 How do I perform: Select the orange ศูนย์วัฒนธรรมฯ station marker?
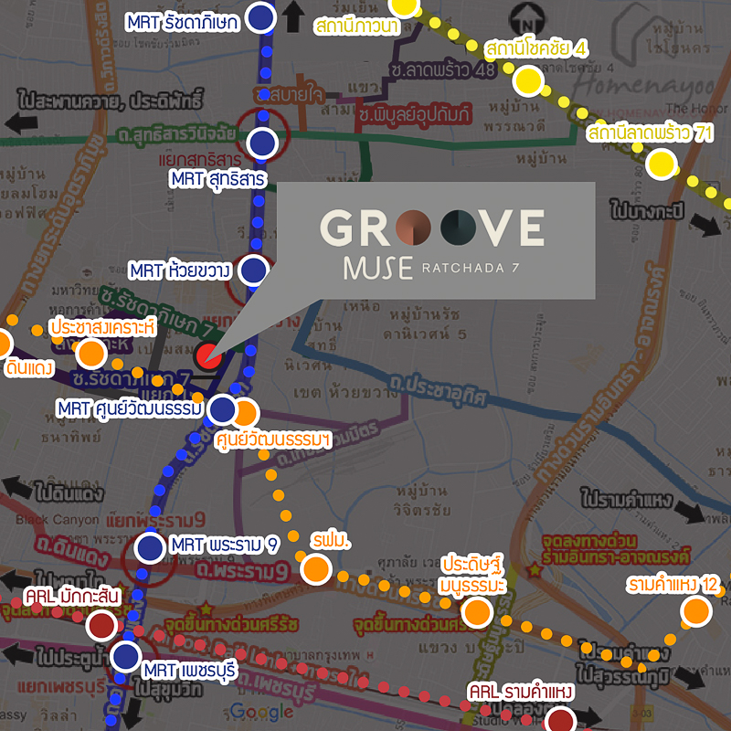[x=247, y=413]
